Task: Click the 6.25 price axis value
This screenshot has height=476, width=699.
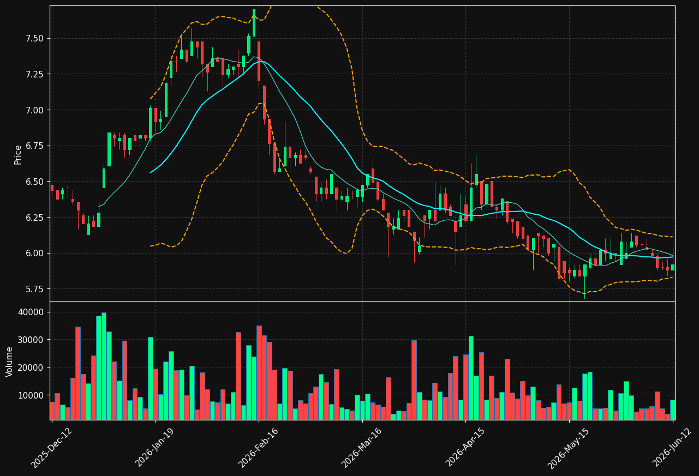Action: 35,218
